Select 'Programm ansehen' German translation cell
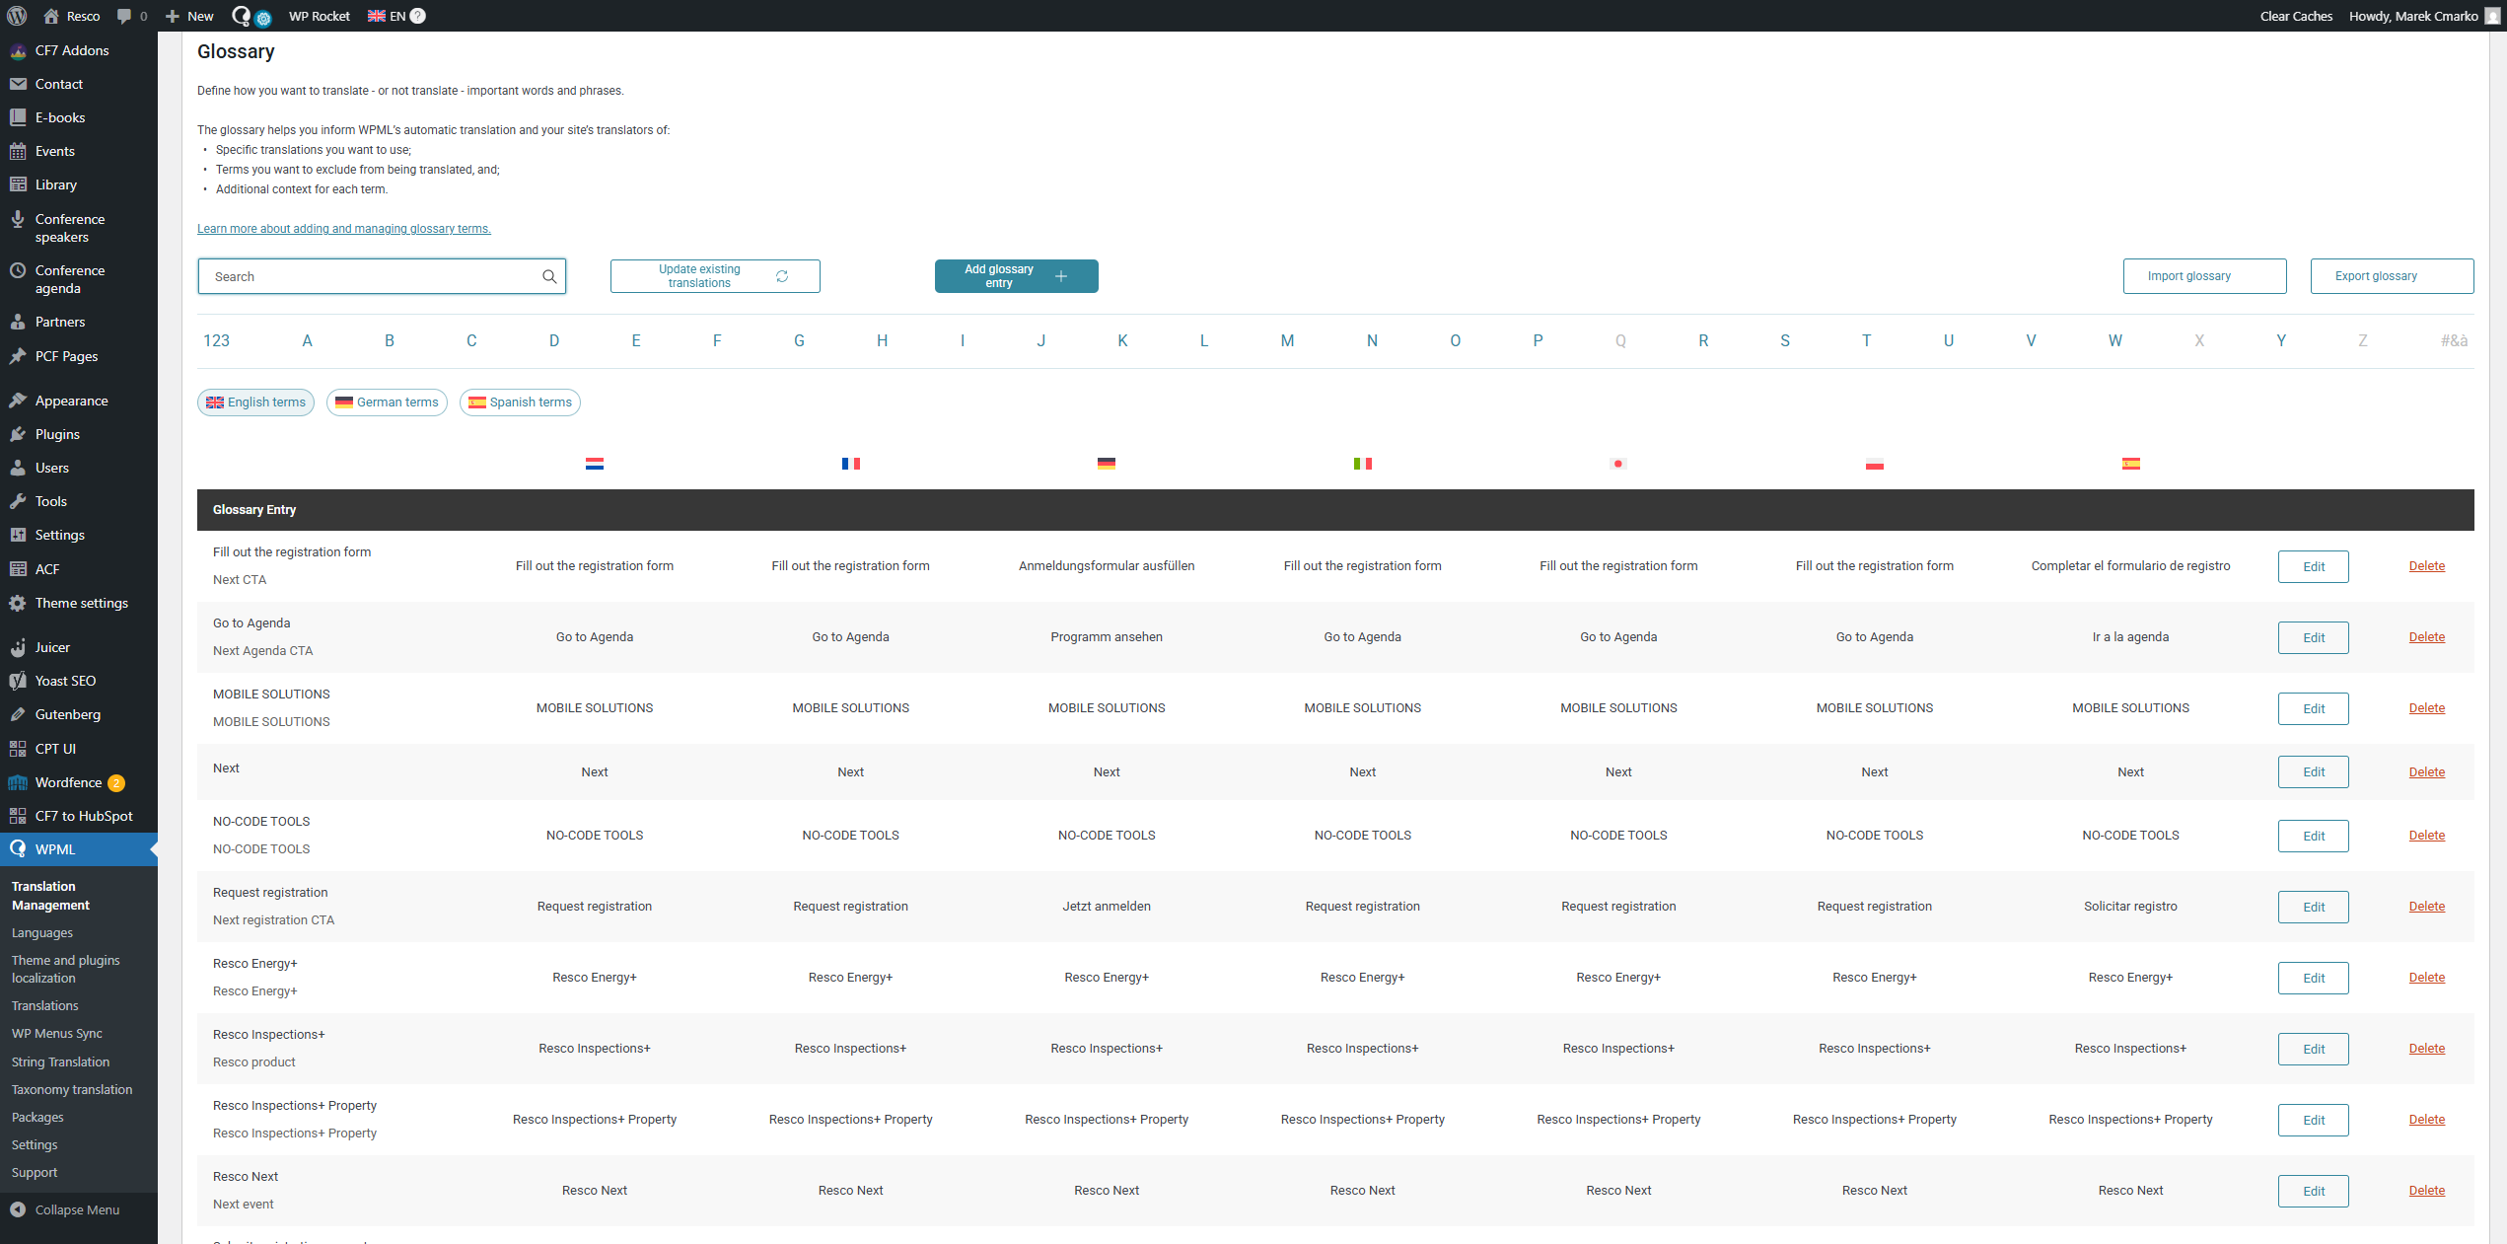 1107,637
